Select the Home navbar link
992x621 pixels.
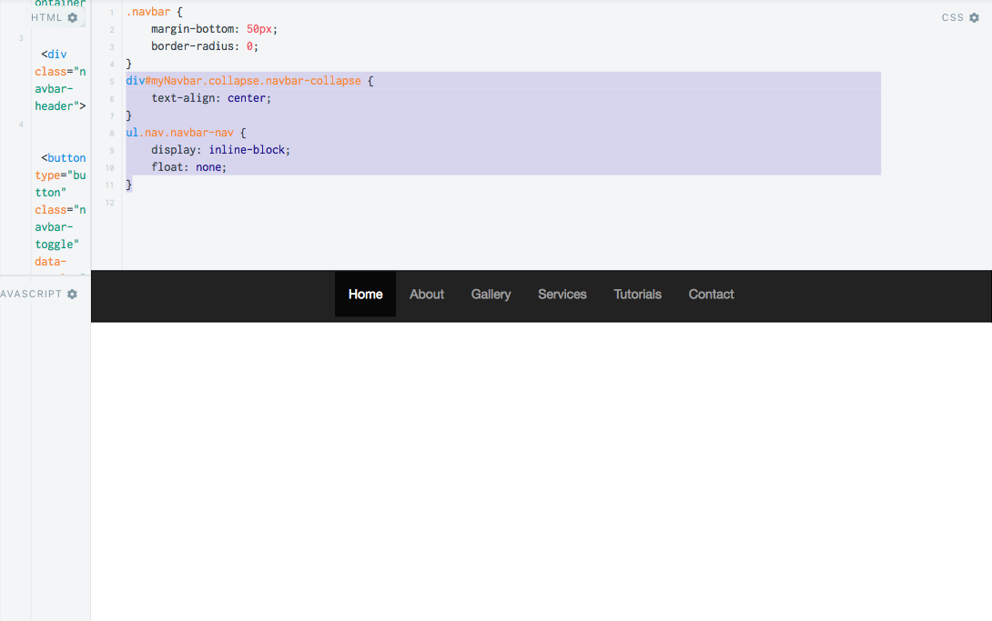pos(365,295)
